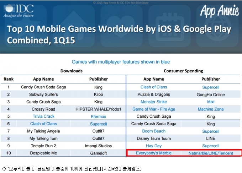Click the IDC logo
The width and height of the screenshot is (242, 173).
pyautogui.click(x=19, y=11)
